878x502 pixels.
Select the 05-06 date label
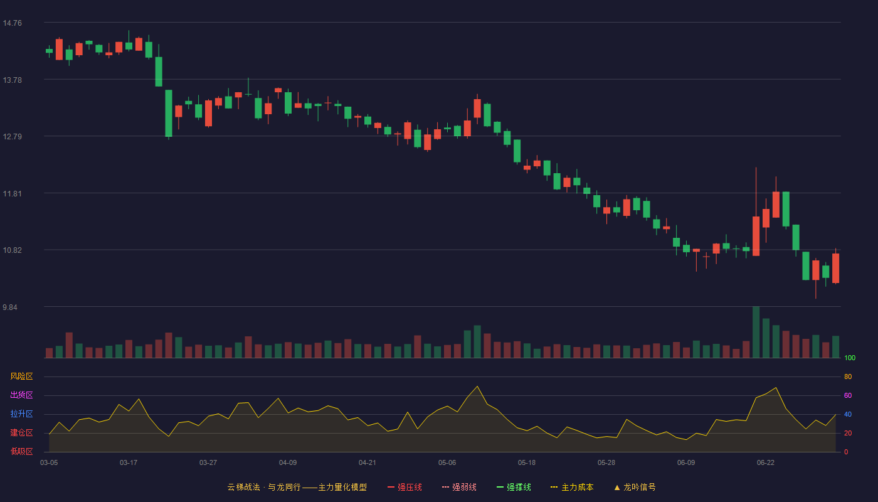pos(447,462)
